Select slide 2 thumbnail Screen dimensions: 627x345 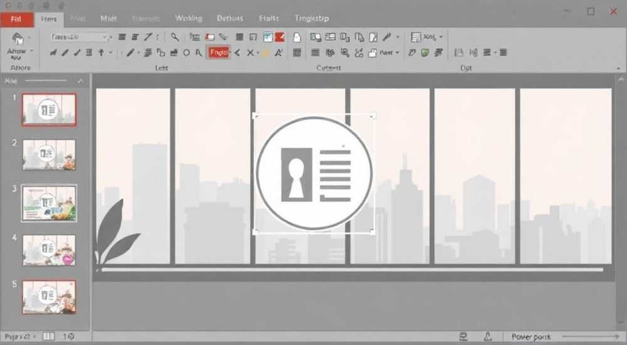click(49, 154)
